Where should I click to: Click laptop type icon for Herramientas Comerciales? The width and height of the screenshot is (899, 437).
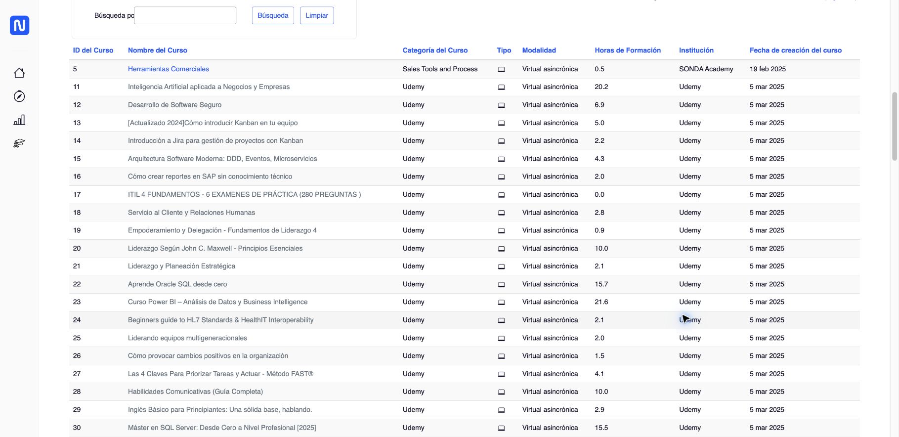click(501, 69)
